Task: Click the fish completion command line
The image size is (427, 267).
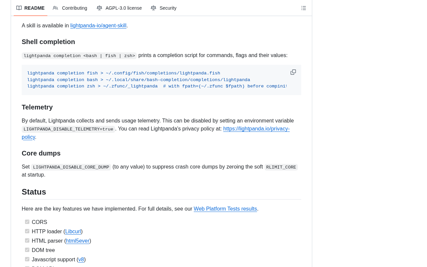Action: (124, 73)
